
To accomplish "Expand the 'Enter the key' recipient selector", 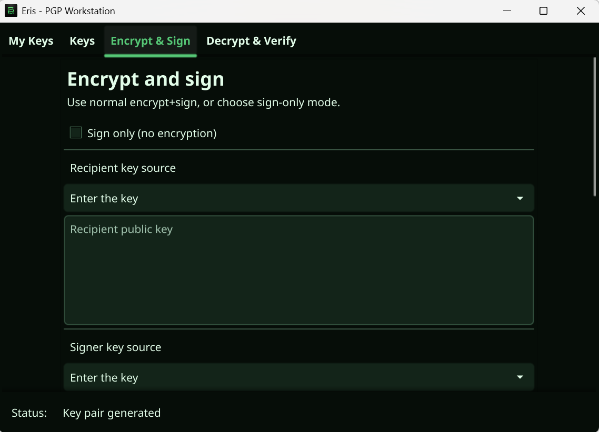I will (299, 198).
